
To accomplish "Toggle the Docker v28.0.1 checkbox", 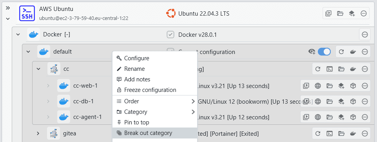I will click(170, 35).
